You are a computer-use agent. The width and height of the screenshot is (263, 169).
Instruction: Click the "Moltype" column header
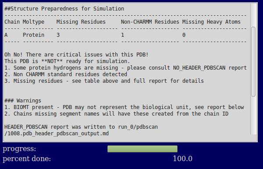(34, 22)
